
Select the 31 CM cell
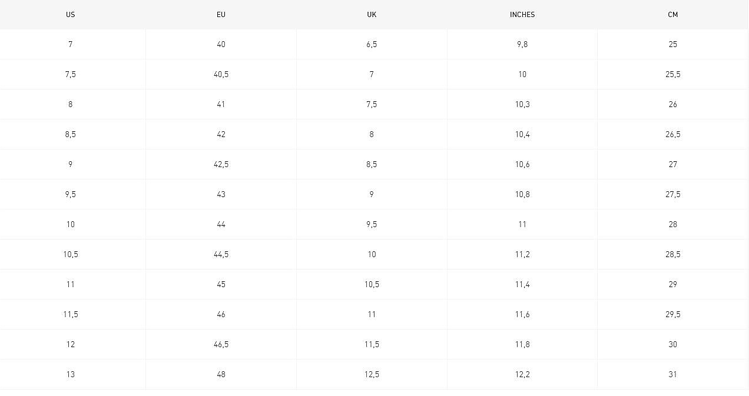pyautogui.click(x=673, y=375)
